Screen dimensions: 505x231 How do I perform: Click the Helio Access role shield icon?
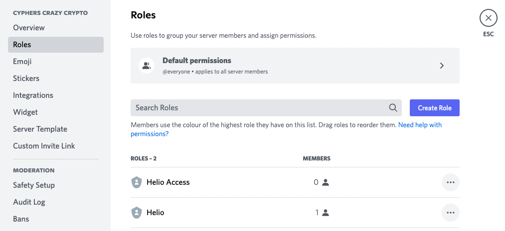coord(136,182)
